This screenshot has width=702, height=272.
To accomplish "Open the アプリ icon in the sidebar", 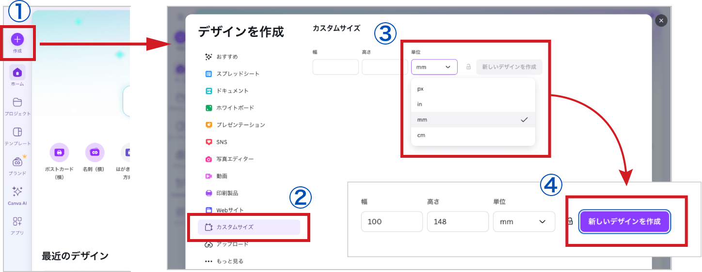I will coord(17,222).
